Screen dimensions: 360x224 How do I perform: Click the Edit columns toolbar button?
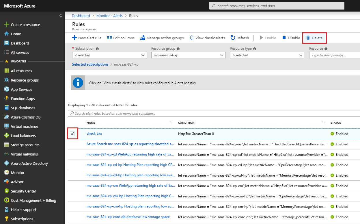coord(121,38)
